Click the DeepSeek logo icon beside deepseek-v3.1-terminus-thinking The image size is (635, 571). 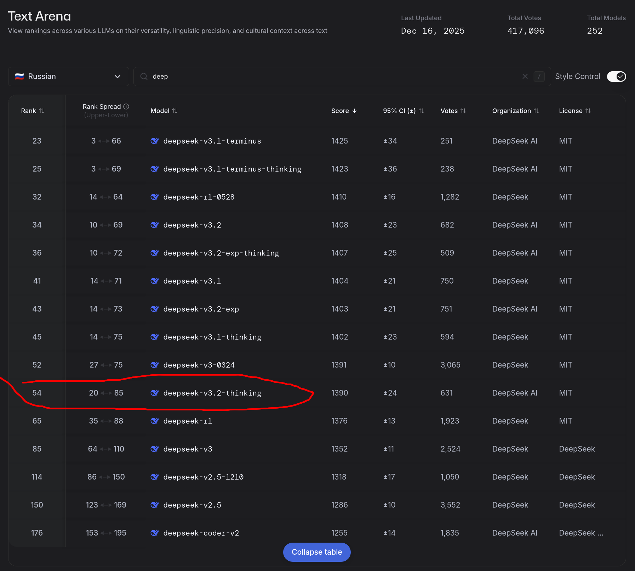pos(155,169)
